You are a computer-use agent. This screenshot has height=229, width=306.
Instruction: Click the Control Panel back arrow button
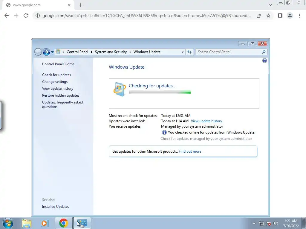point(38,52)
